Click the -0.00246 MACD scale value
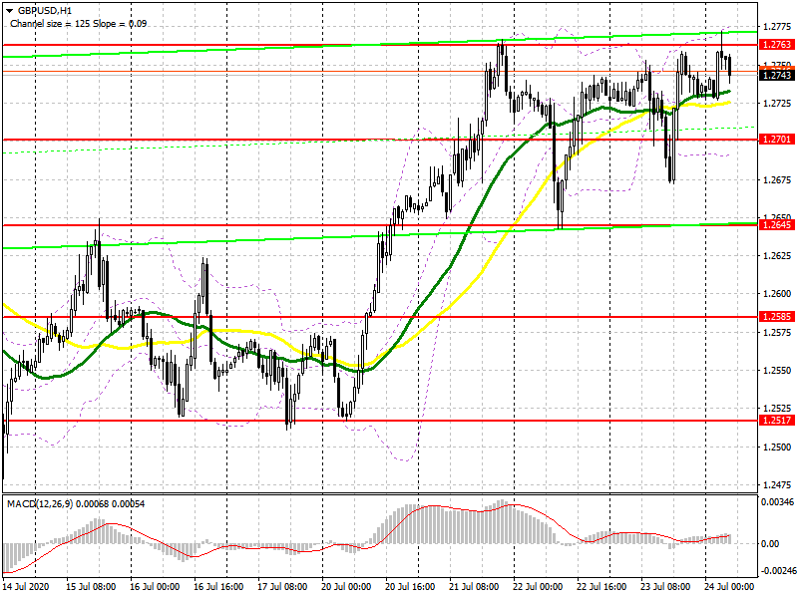The image size is (798, 598). click(777, 571)
